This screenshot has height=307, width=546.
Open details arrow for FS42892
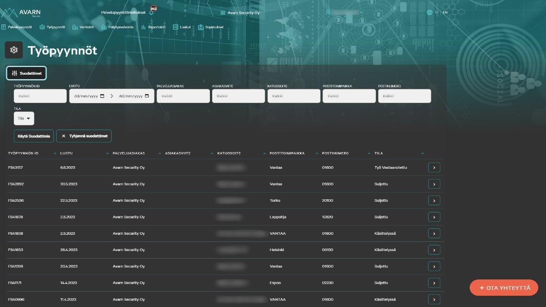coord(434,184)
